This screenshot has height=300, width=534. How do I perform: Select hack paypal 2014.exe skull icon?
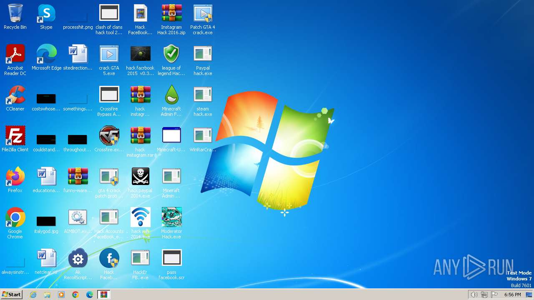pyautogui.click(x=140, y=177)
